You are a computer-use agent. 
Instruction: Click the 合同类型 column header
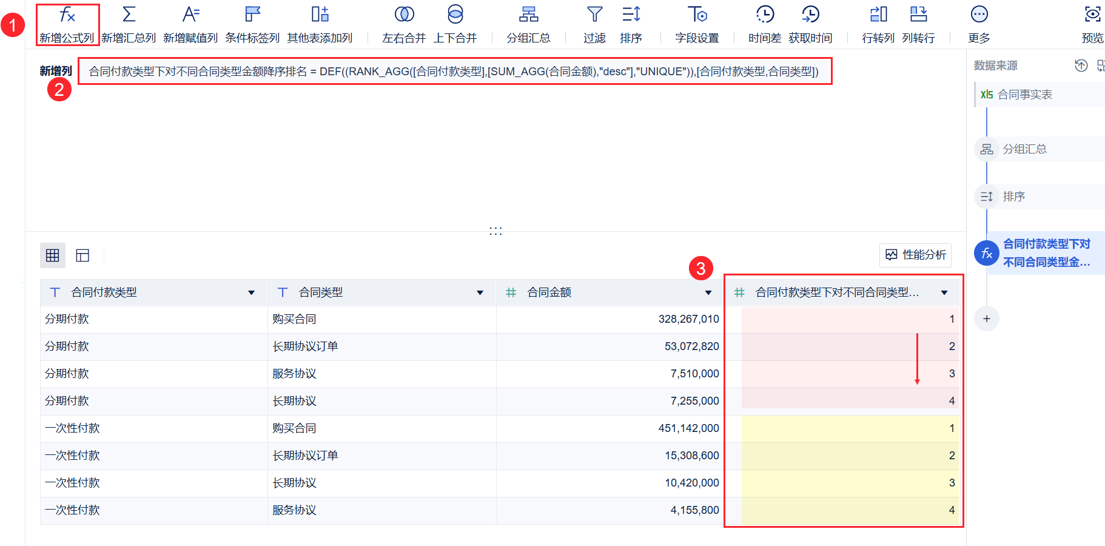tap(381, 292)
